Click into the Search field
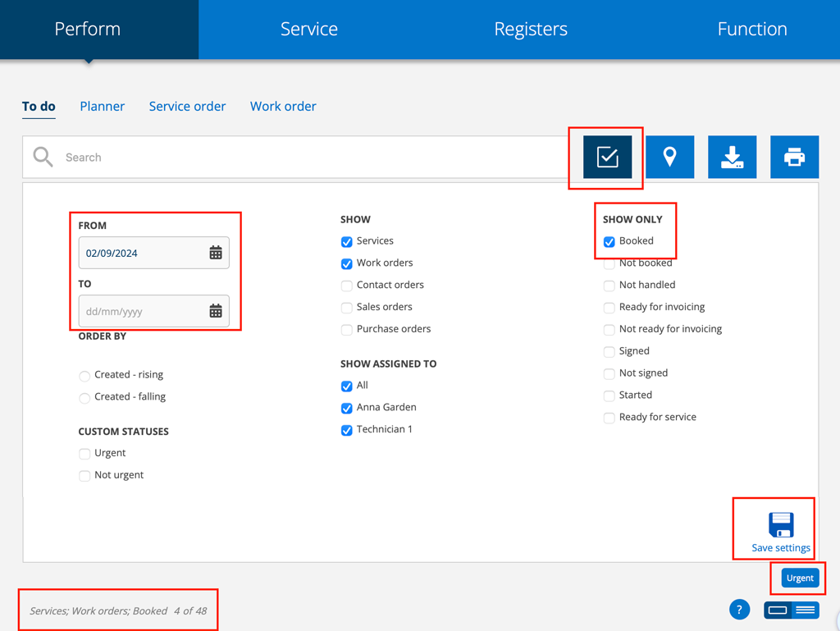Image resolution: width=840 pixels, height=631 pixels. click(312, 157)
